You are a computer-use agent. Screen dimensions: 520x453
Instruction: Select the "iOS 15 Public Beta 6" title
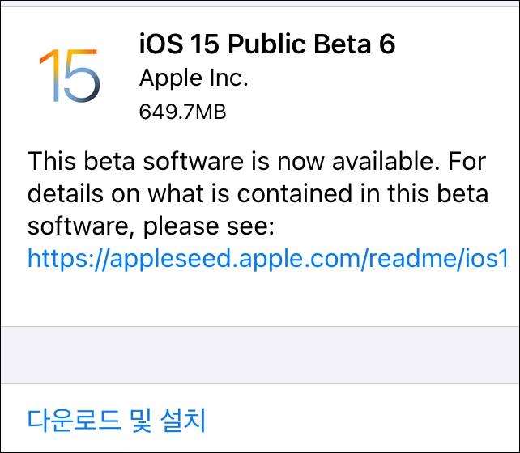(267, 44)
